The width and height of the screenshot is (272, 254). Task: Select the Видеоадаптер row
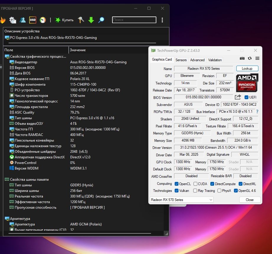click(x=76, y=62)
